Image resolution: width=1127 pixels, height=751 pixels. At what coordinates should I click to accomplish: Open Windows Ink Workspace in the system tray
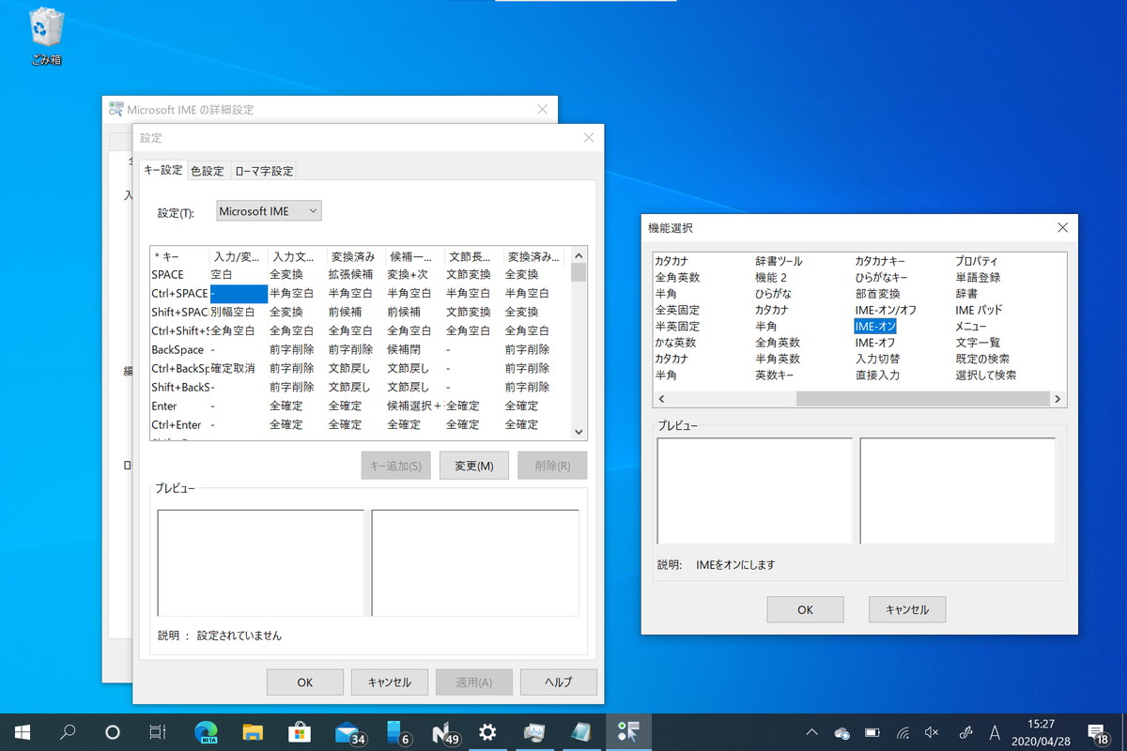pos(965,731)
